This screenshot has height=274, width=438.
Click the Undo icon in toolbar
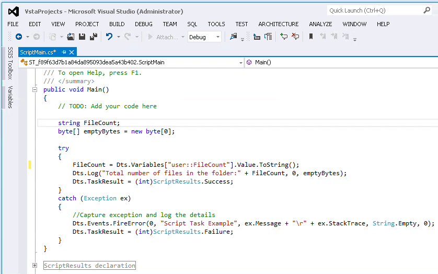coord(109,37)
